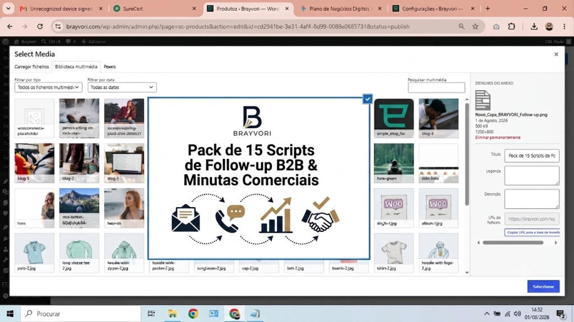Open the network Wi-Fi tray icon

[x=507, y=314]
